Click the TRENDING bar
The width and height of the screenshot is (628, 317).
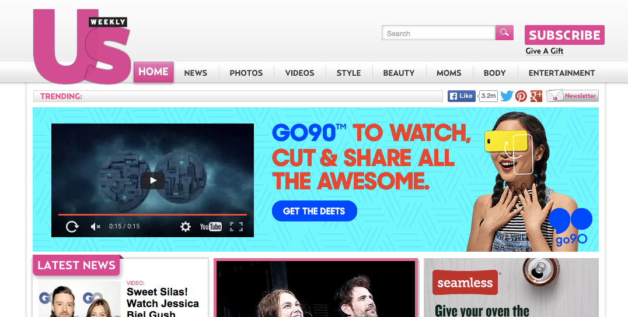click(x=238, y=96)
